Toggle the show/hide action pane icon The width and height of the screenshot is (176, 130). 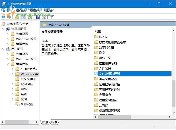[44, 17]
